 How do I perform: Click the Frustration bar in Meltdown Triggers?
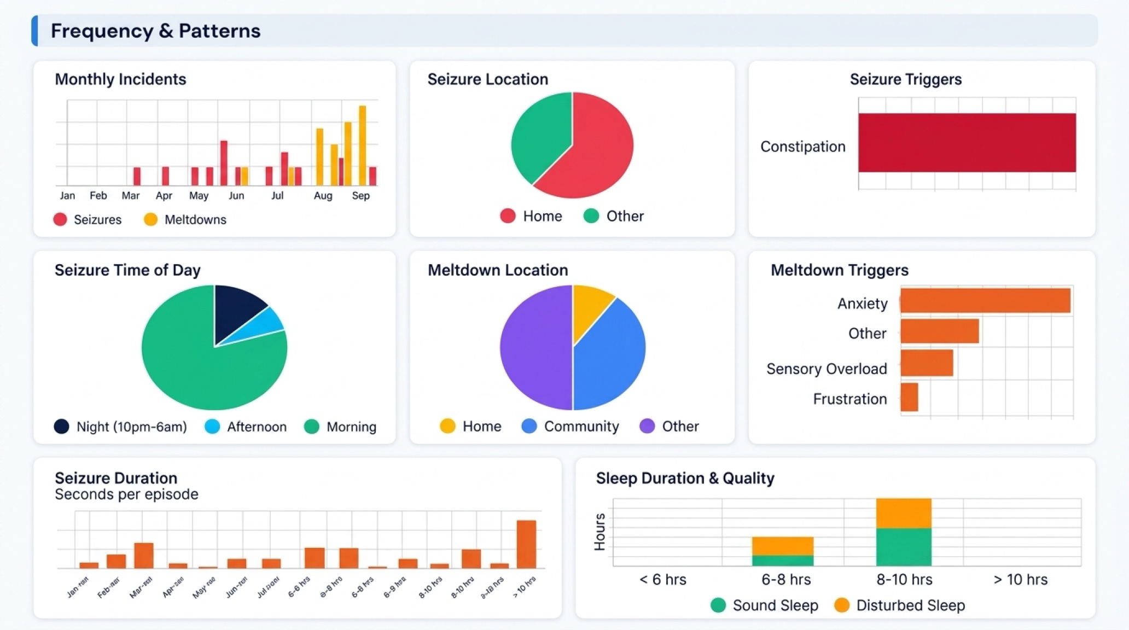pyautogui.click(x=910, y=397)
